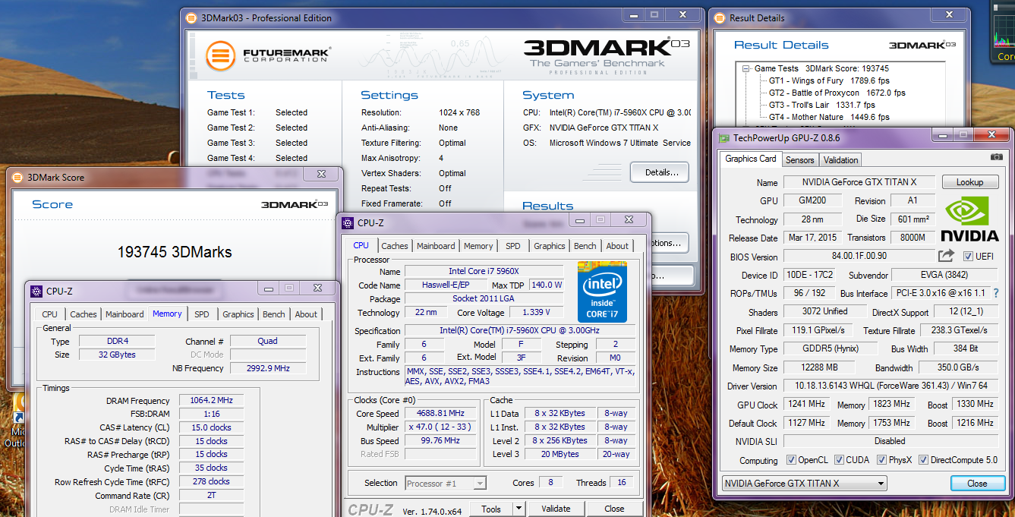Select the GT1 - Wings of Fury result row
This screenshot has width=1015, height=517.
[828, 80]
